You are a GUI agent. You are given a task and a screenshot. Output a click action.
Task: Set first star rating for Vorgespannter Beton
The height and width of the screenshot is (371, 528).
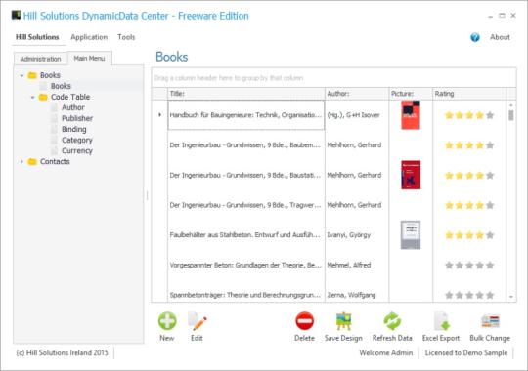tap(449, 265)
